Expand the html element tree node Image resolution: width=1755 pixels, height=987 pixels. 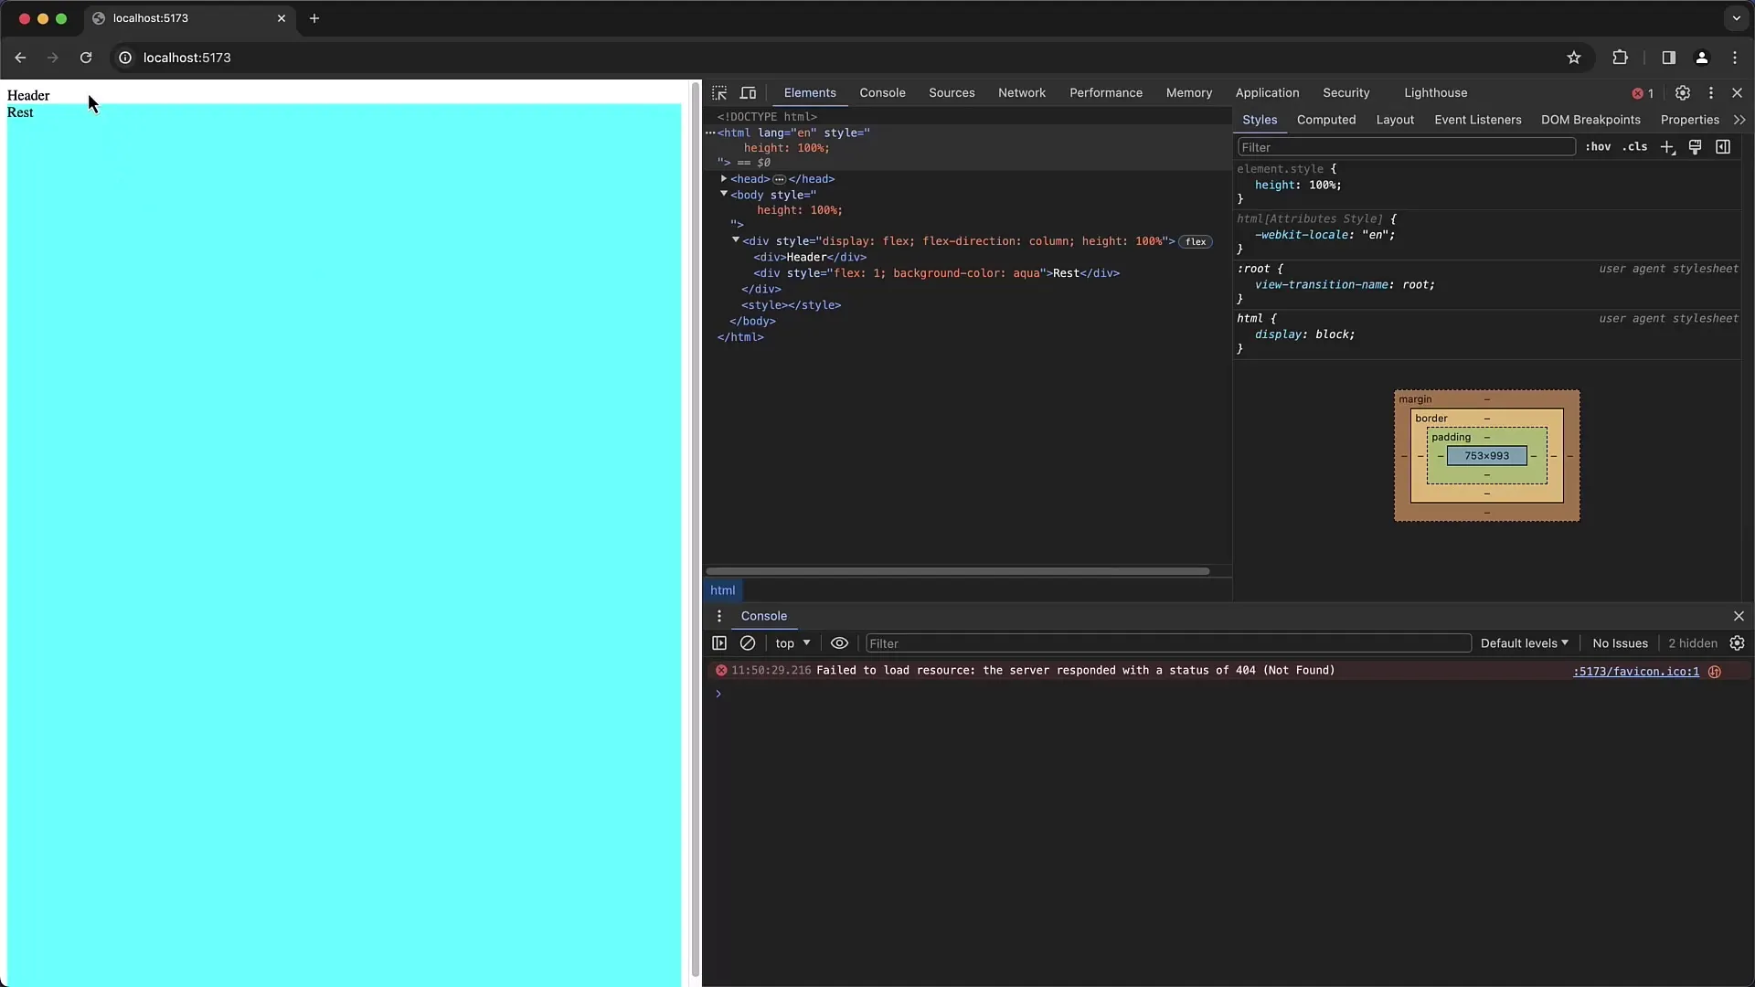pyautogui.click(x=710, y=133)
